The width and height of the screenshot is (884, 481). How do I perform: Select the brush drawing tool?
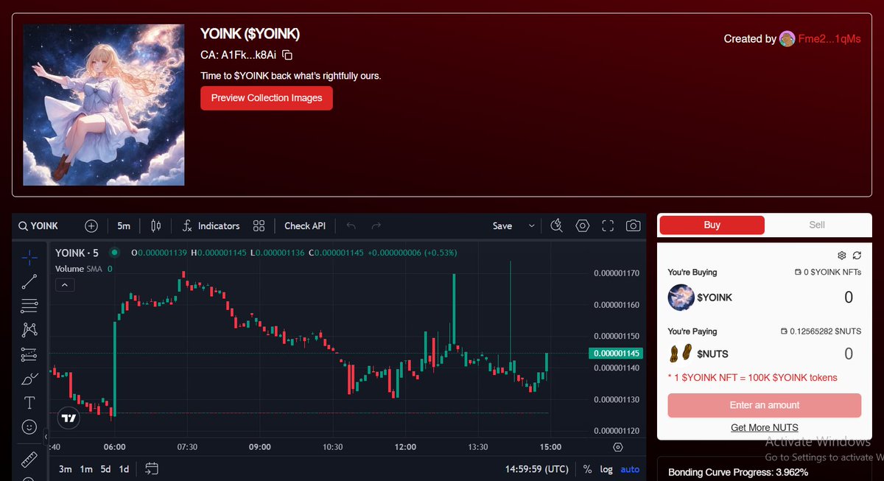pos(29,379)
